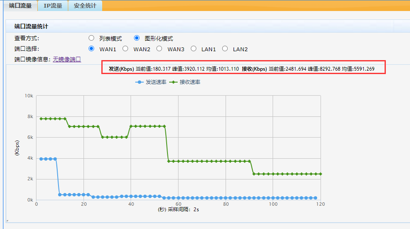The width and height of the screenshot is (410, 229).
Task: Toggle 接收速率 series in chart legend
Action: click(185, 82)
